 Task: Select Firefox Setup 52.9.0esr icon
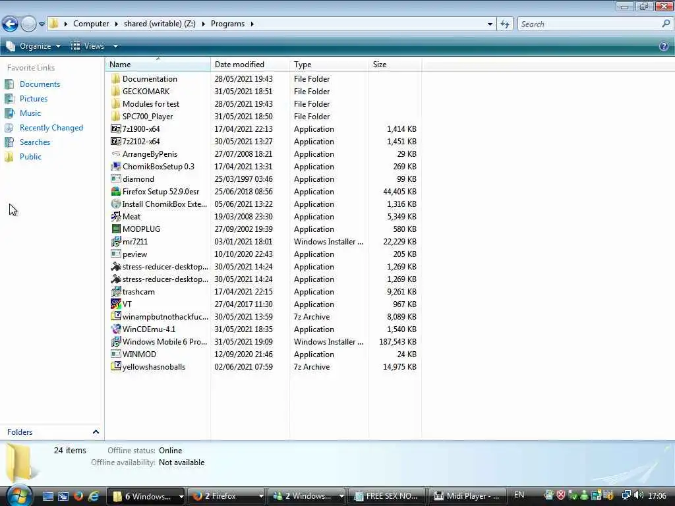click(x=115, y=192)
